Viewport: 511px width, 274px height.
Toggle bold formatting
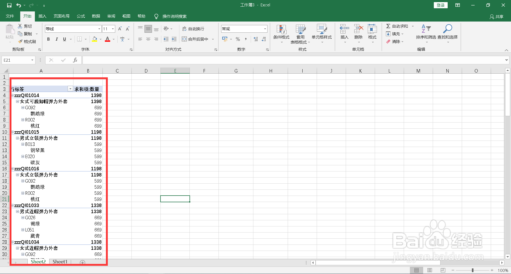[48, 39]
